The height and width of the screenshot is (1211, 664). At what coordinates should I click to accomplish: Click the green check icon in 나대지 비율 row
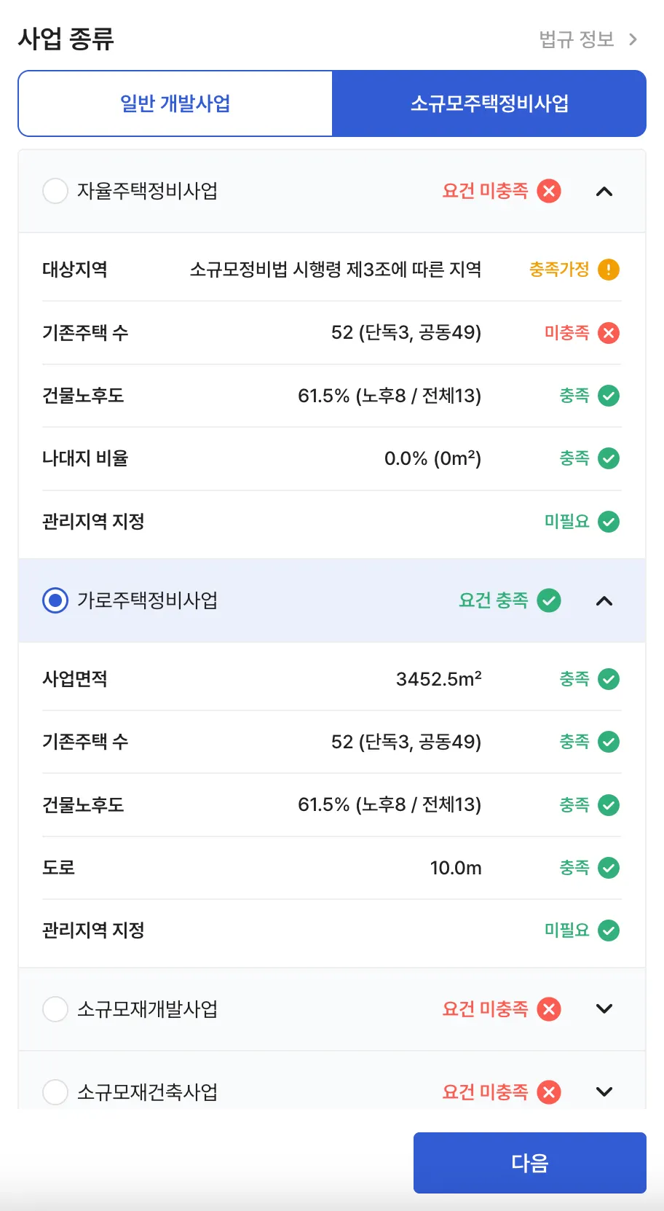(x=609, y=458)
